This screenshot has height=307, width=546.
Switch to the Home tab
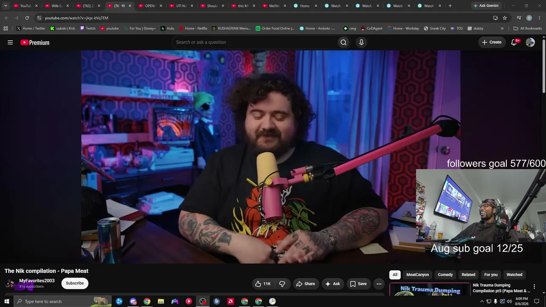(305, 6)
